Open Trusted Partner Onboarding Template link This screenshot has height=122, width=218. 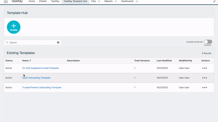(42, 87)
